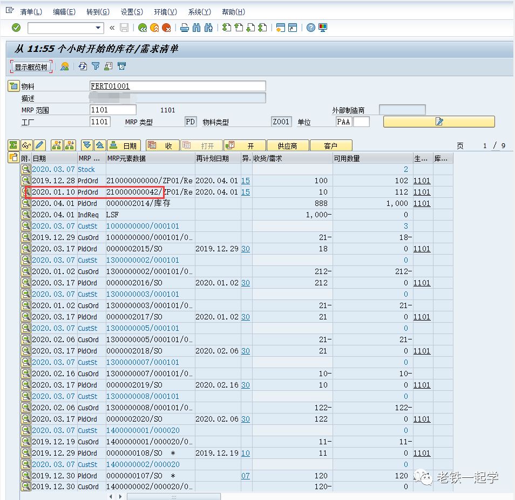Click the 显示概览树 button

(x=31, y=67)
